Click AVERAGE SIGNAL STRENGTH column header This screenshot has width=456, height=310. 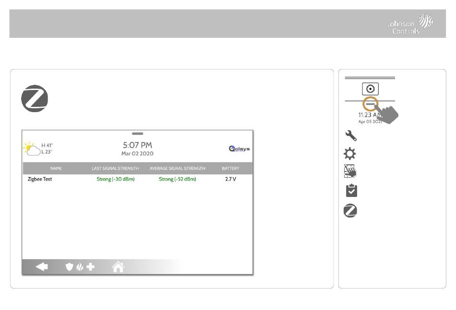click(178, 168)
